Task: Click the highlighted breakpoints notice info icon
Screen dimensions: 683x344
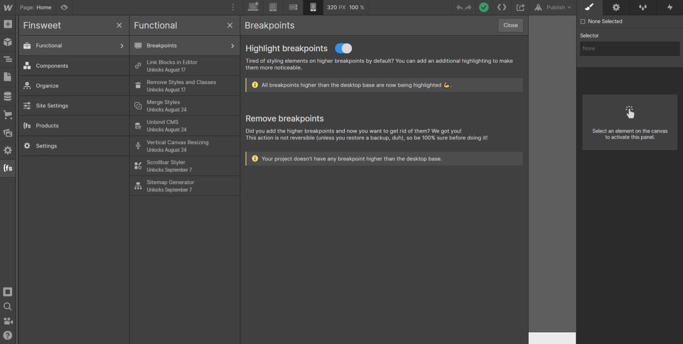Action: [255, 85]
